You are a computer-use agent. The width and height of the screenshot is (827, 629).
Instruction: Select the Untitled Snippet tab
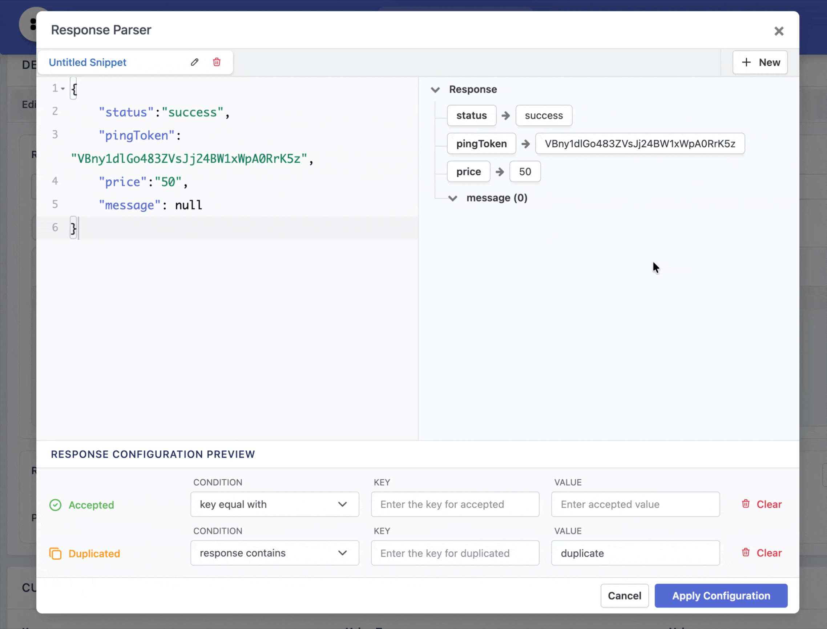88,62
